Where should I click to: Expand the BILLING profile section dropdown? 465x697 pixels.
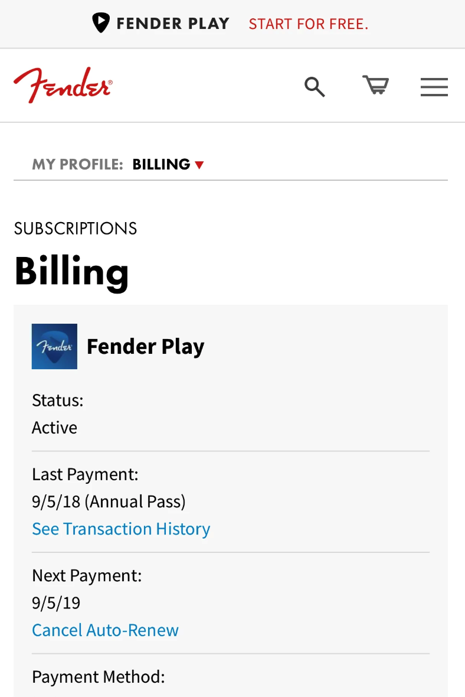coord(161,164)
